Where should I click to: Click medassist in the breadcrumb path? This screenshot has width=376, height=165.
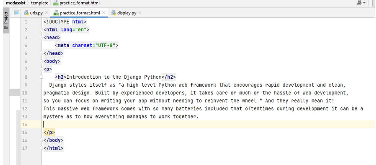click(x=15, y=3)
